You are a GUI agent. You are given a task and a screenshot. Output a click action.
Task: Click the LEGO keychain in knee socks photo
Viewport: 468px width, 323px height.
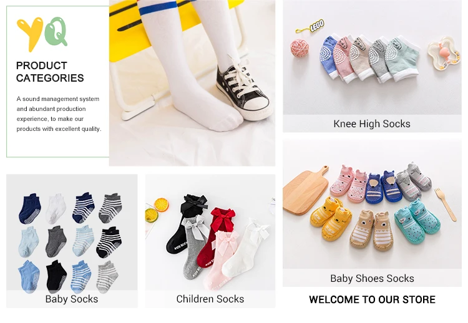point(311,27)
